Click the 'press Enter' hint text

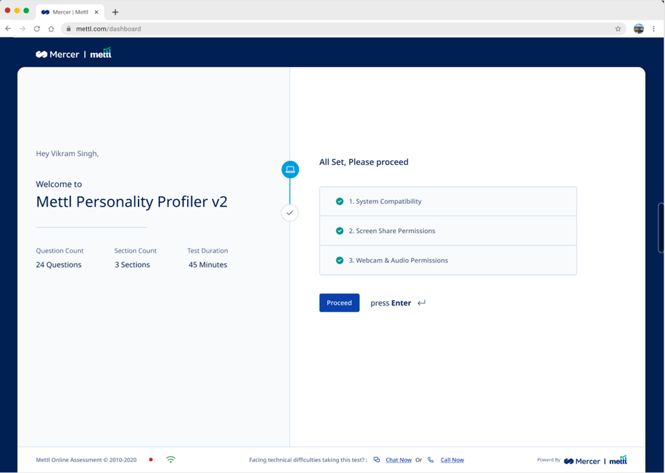point(391,303)
